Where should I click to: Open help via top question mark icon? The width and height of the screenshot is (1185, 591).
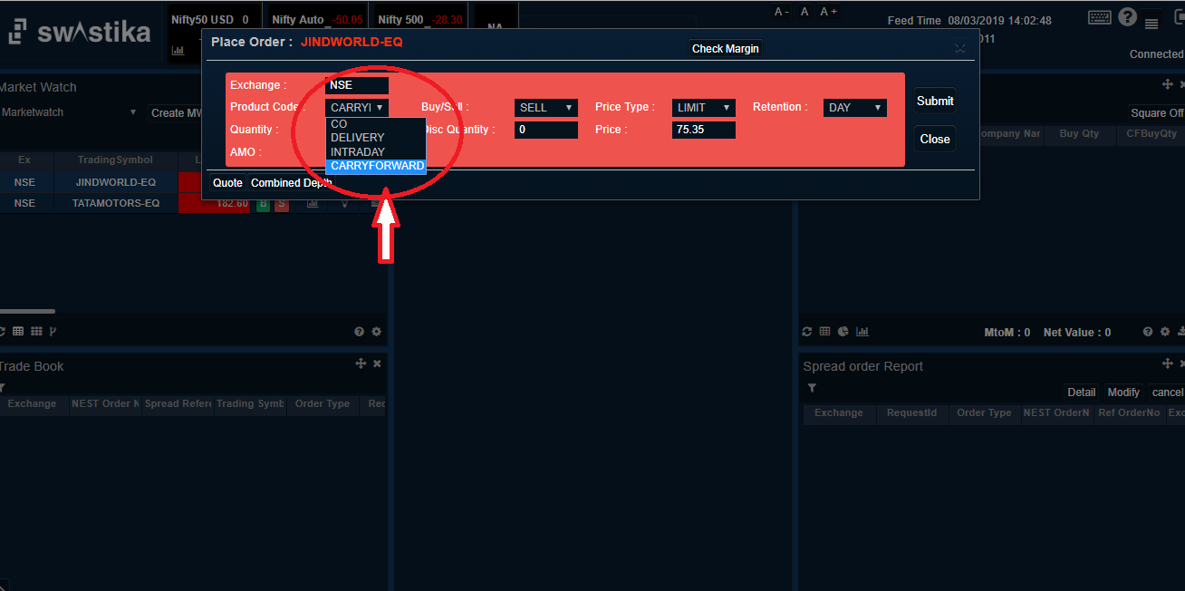[1127, 17]
